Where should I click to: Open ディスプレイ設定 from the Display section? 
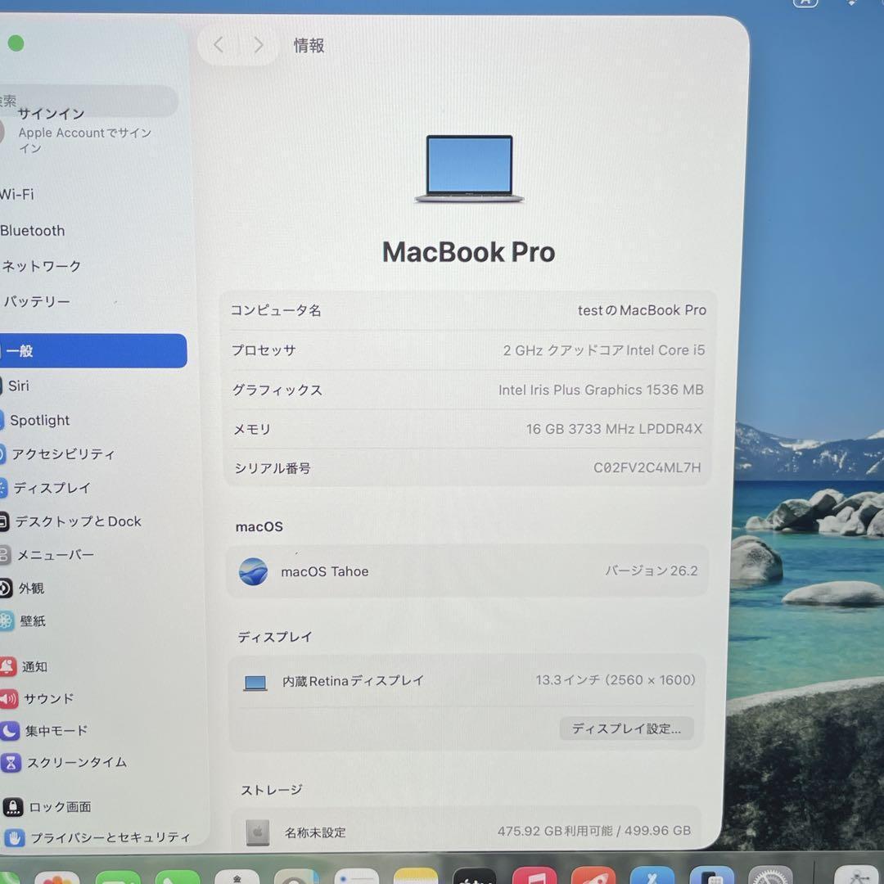point(626,728)
